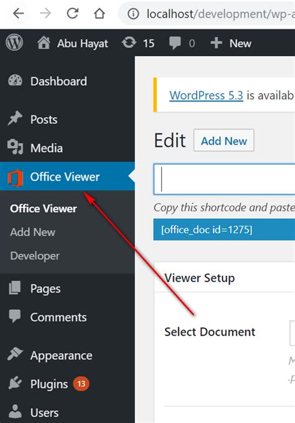Screen dimensions: 295x423
Task: Click the plus New icon in admin bar
Action: click(217, 43)
